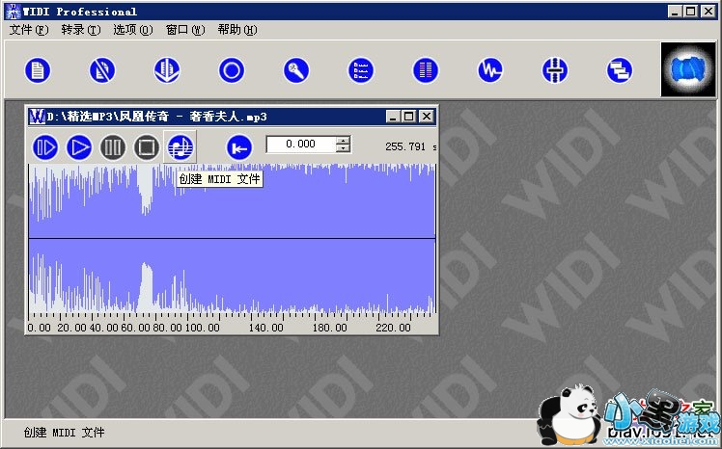Click the mixer slider toolbar icon

(x=555, y=70)
